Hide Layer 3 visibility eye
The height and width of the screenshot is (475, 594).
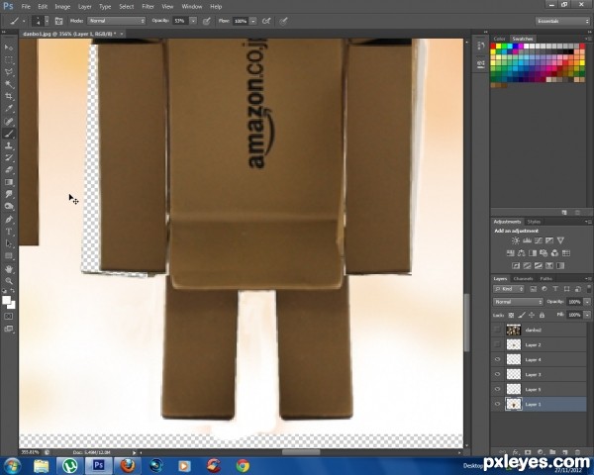click(497, 374)
